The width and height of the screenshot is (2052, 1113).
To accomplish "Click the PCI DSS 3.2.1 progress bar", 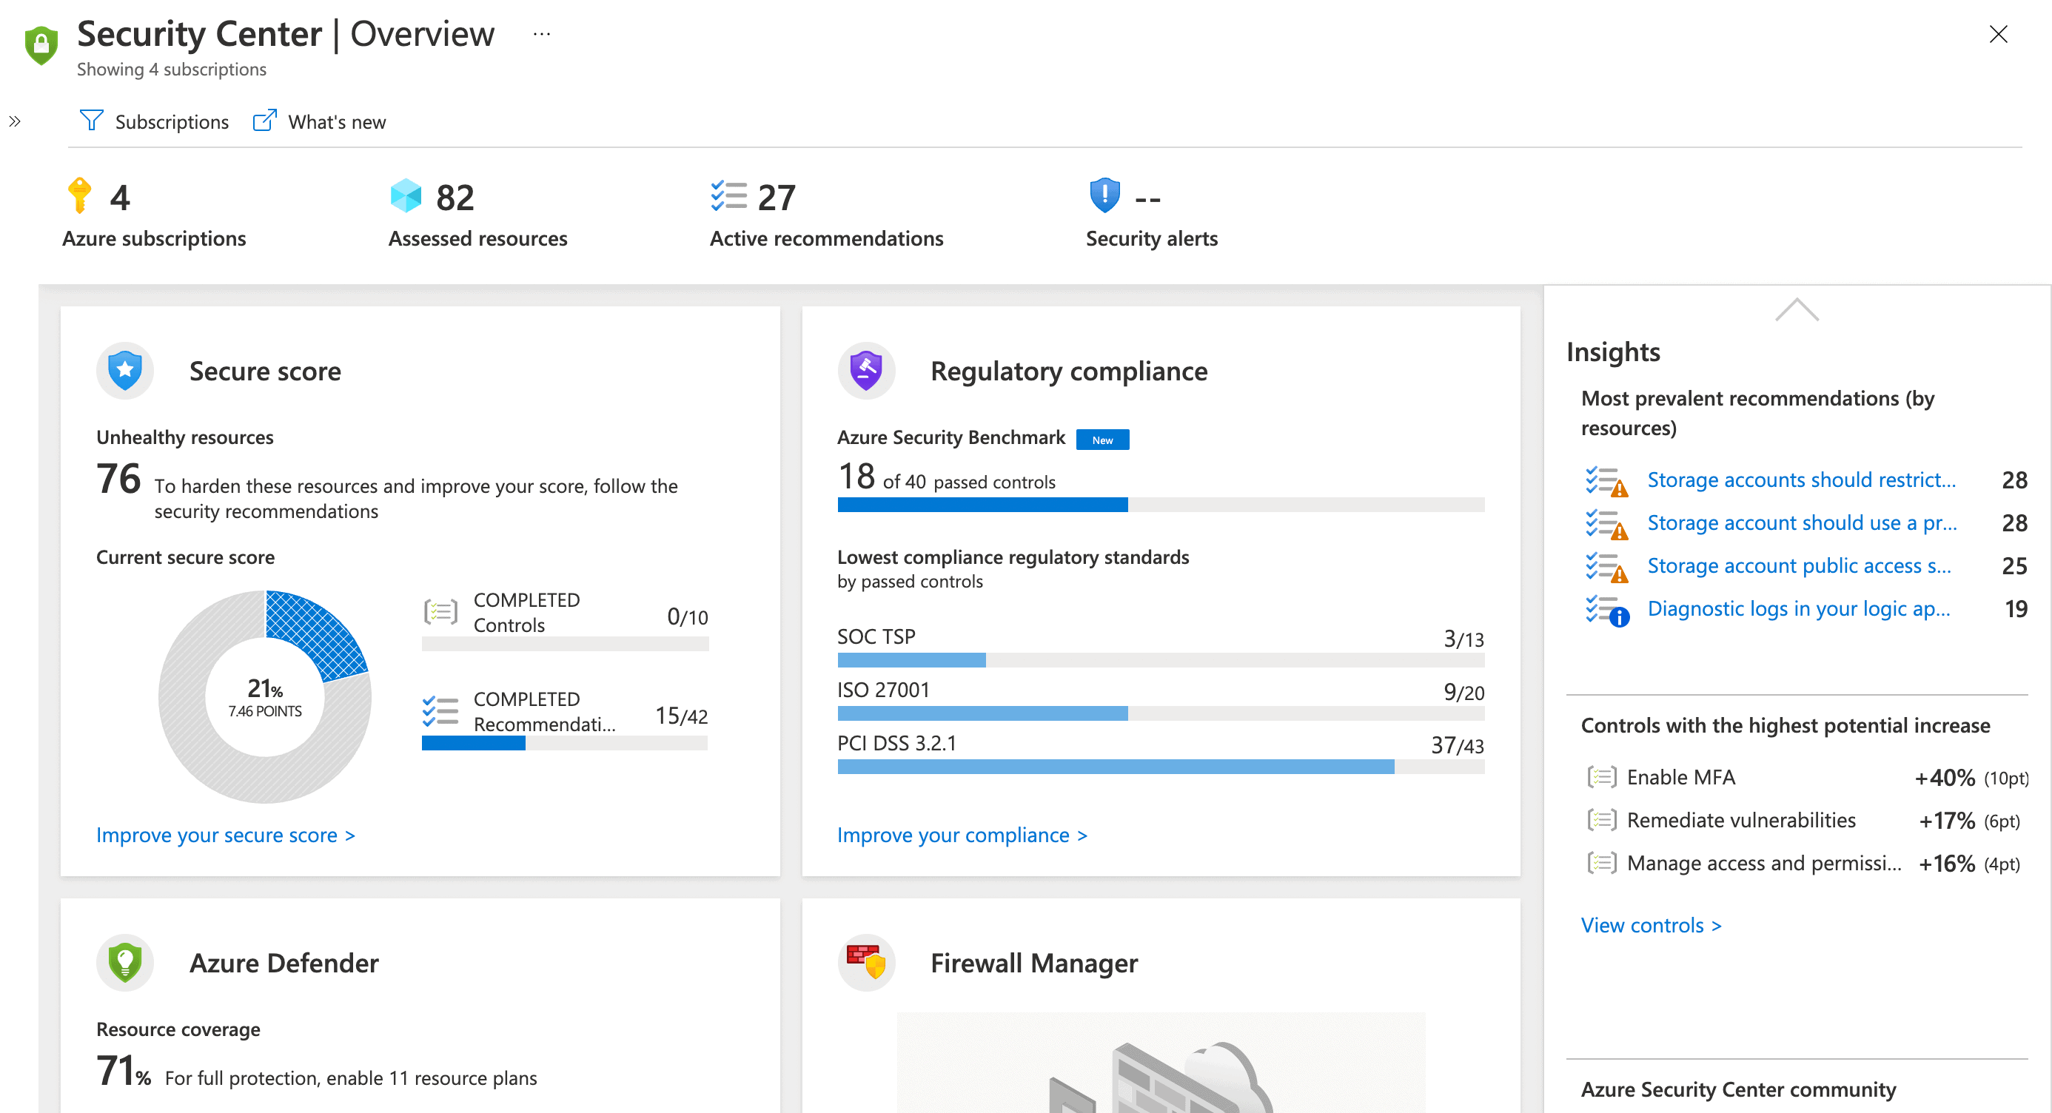I will coord(1160,767).
